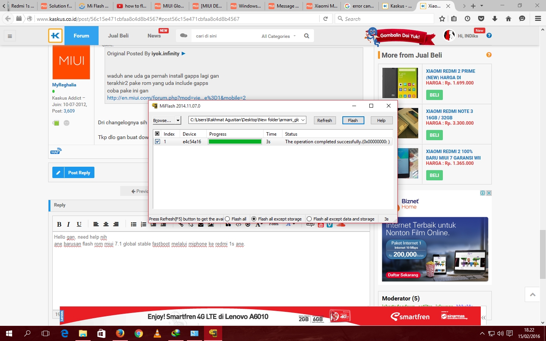Screen dimensions: 546x341
Task: Show the Firefox history clock icon
Action: click(x=467, y=19)
